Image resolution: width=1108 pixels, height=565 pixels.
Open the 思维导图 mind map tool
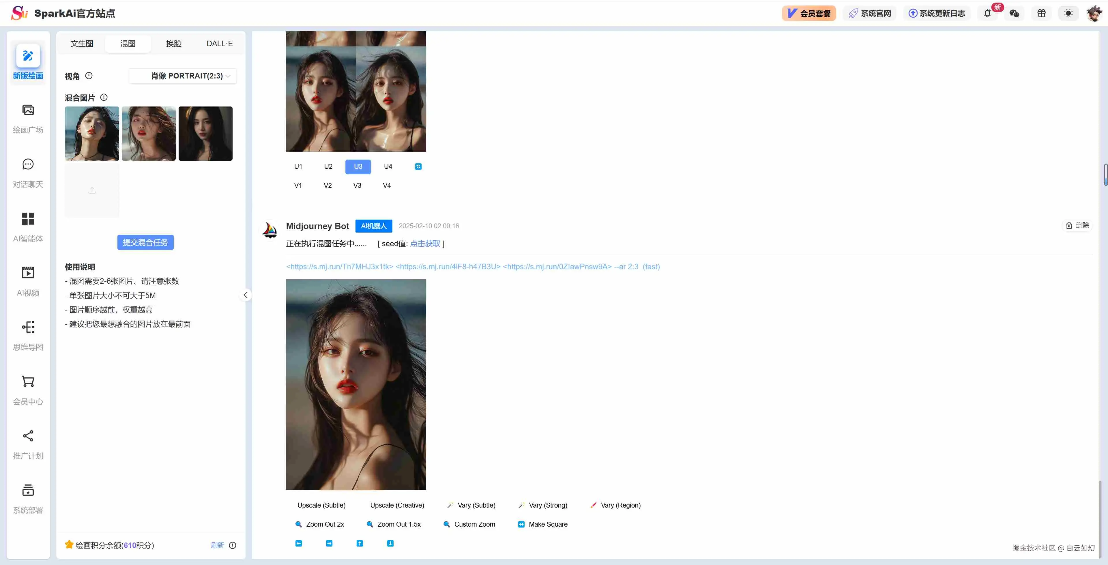pyautogui.click(x=27, y=335)
